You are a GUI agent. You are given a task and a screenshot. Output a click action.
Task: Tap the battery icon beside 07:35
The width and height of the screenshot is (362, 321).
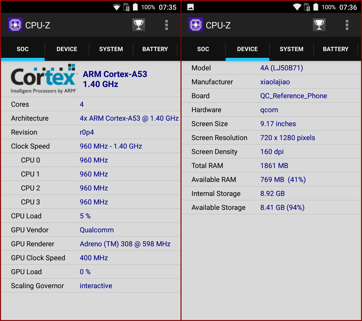pyautogui.click(x=135, y=7)
